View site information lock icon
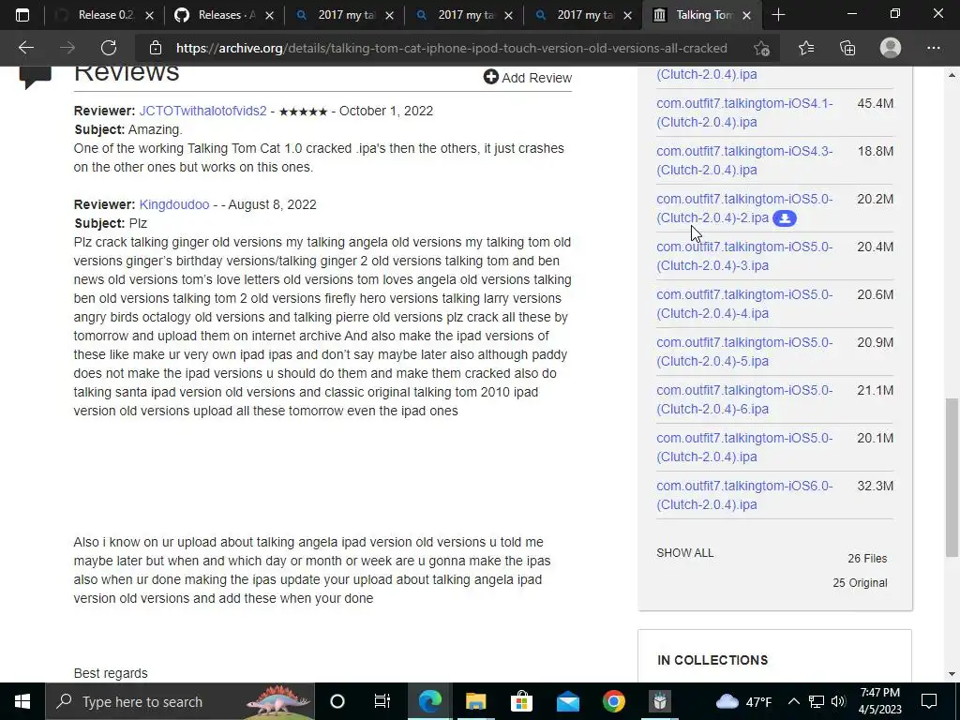The height and width of the screenshot is (720, 960). tap(156, 48)
